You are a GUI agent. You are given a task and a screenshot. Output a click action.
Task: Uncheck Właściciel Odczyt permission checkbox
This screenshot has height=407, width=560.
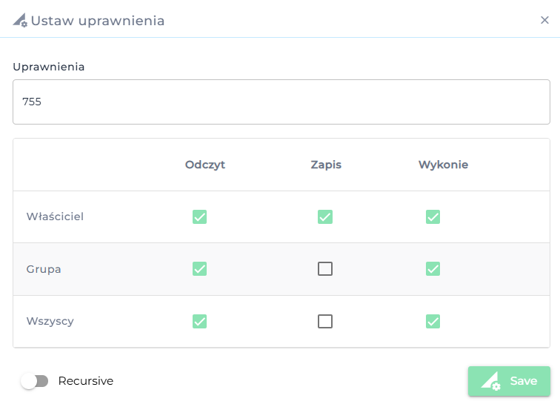click(199, 216)
